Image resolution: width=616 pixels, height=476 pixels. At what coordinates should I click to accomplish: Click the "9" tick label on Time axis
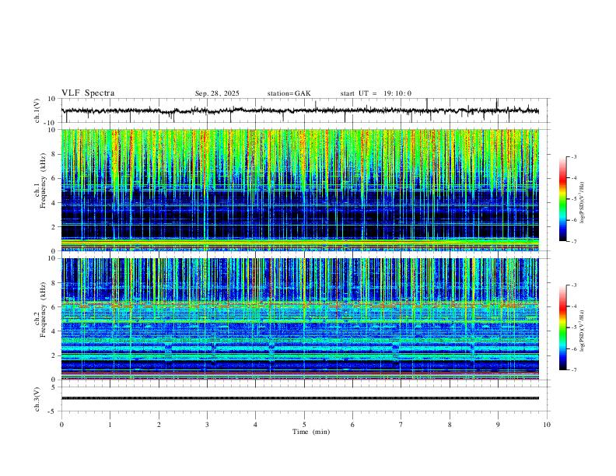pos(498,425)
